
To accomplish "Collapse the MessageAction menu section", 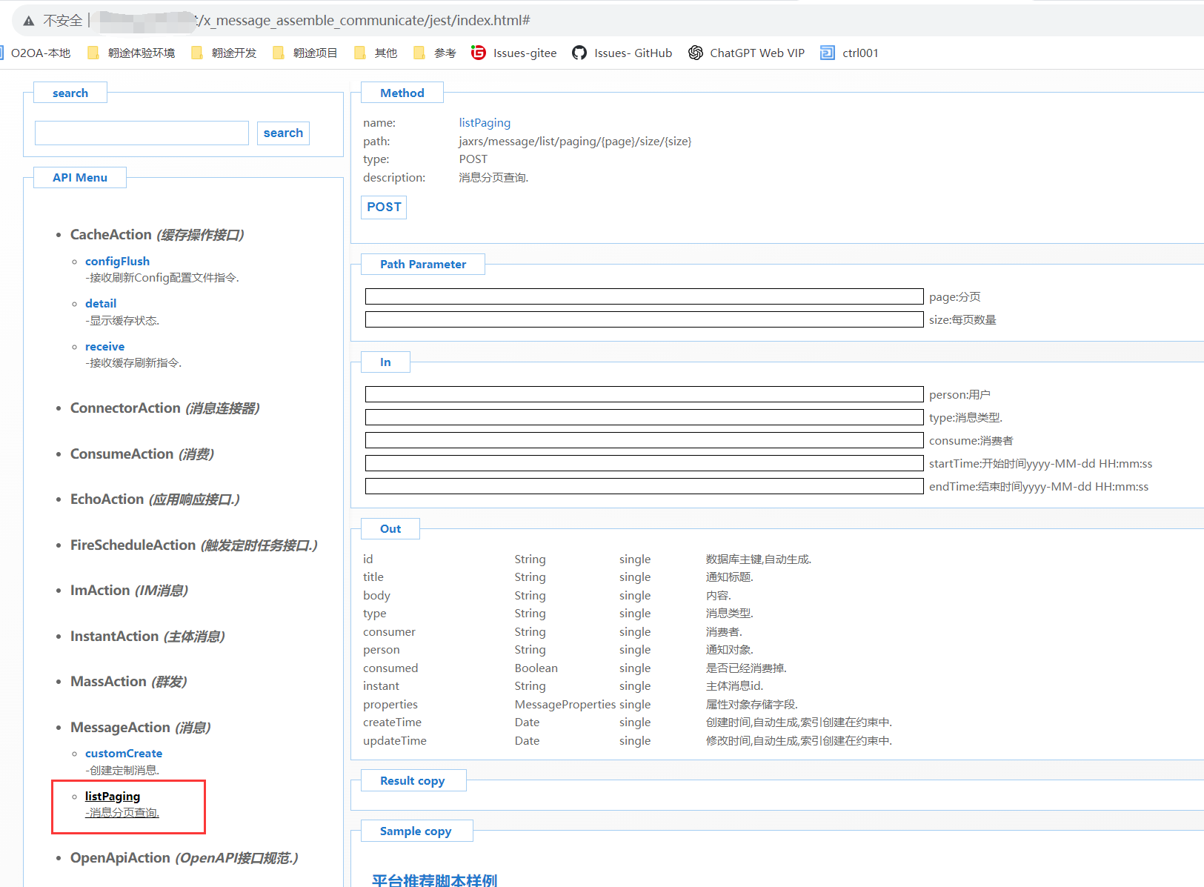I will pos(120,728).
